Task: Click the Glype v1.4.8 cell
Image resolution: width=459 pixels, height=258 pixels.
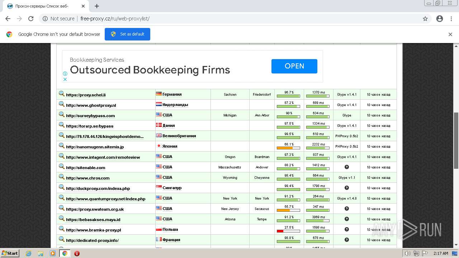Action: [x=347, y=199]
